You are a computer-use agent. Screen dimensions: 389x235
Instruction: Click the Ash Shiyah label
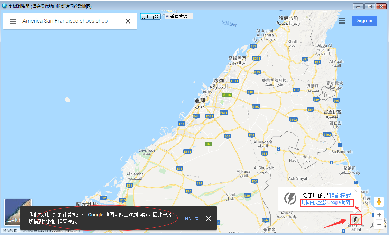pos(298,178)
